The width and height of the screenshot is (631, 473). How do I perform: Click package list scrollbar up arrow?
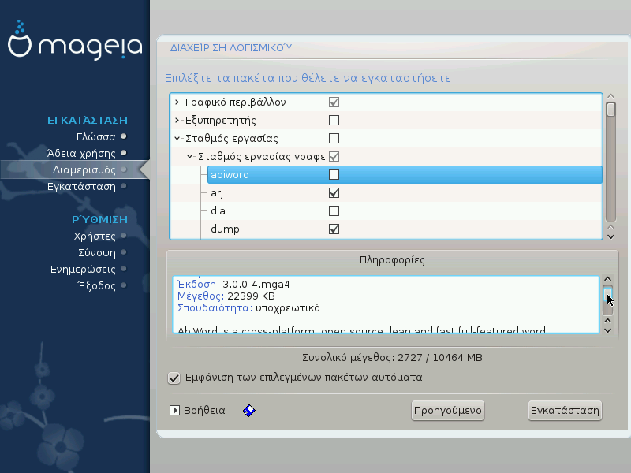pyautogui.click(x=610, y=96)
